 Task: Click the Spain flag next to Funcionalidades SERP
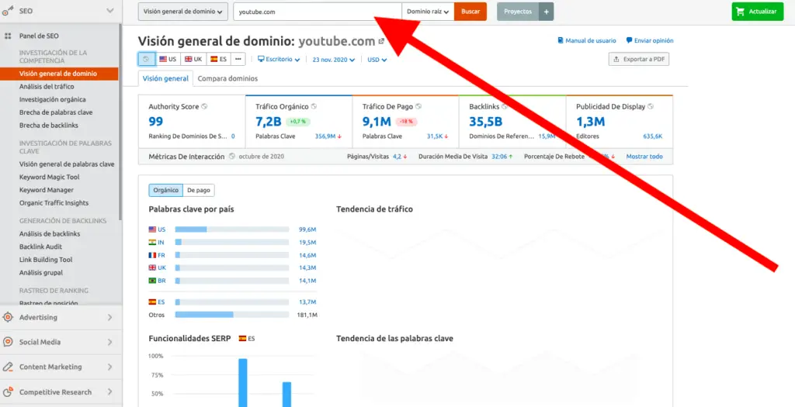tap(243, 338)
